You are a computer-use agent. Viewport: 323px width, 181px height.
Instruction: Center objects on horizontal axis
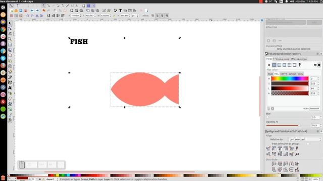click(280, 154)
